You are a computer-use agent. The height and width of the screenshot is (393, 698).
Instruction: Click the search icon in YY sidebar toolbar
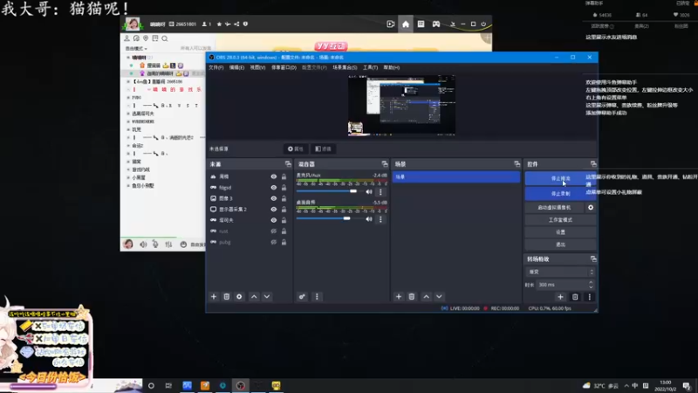coord(165,38)
